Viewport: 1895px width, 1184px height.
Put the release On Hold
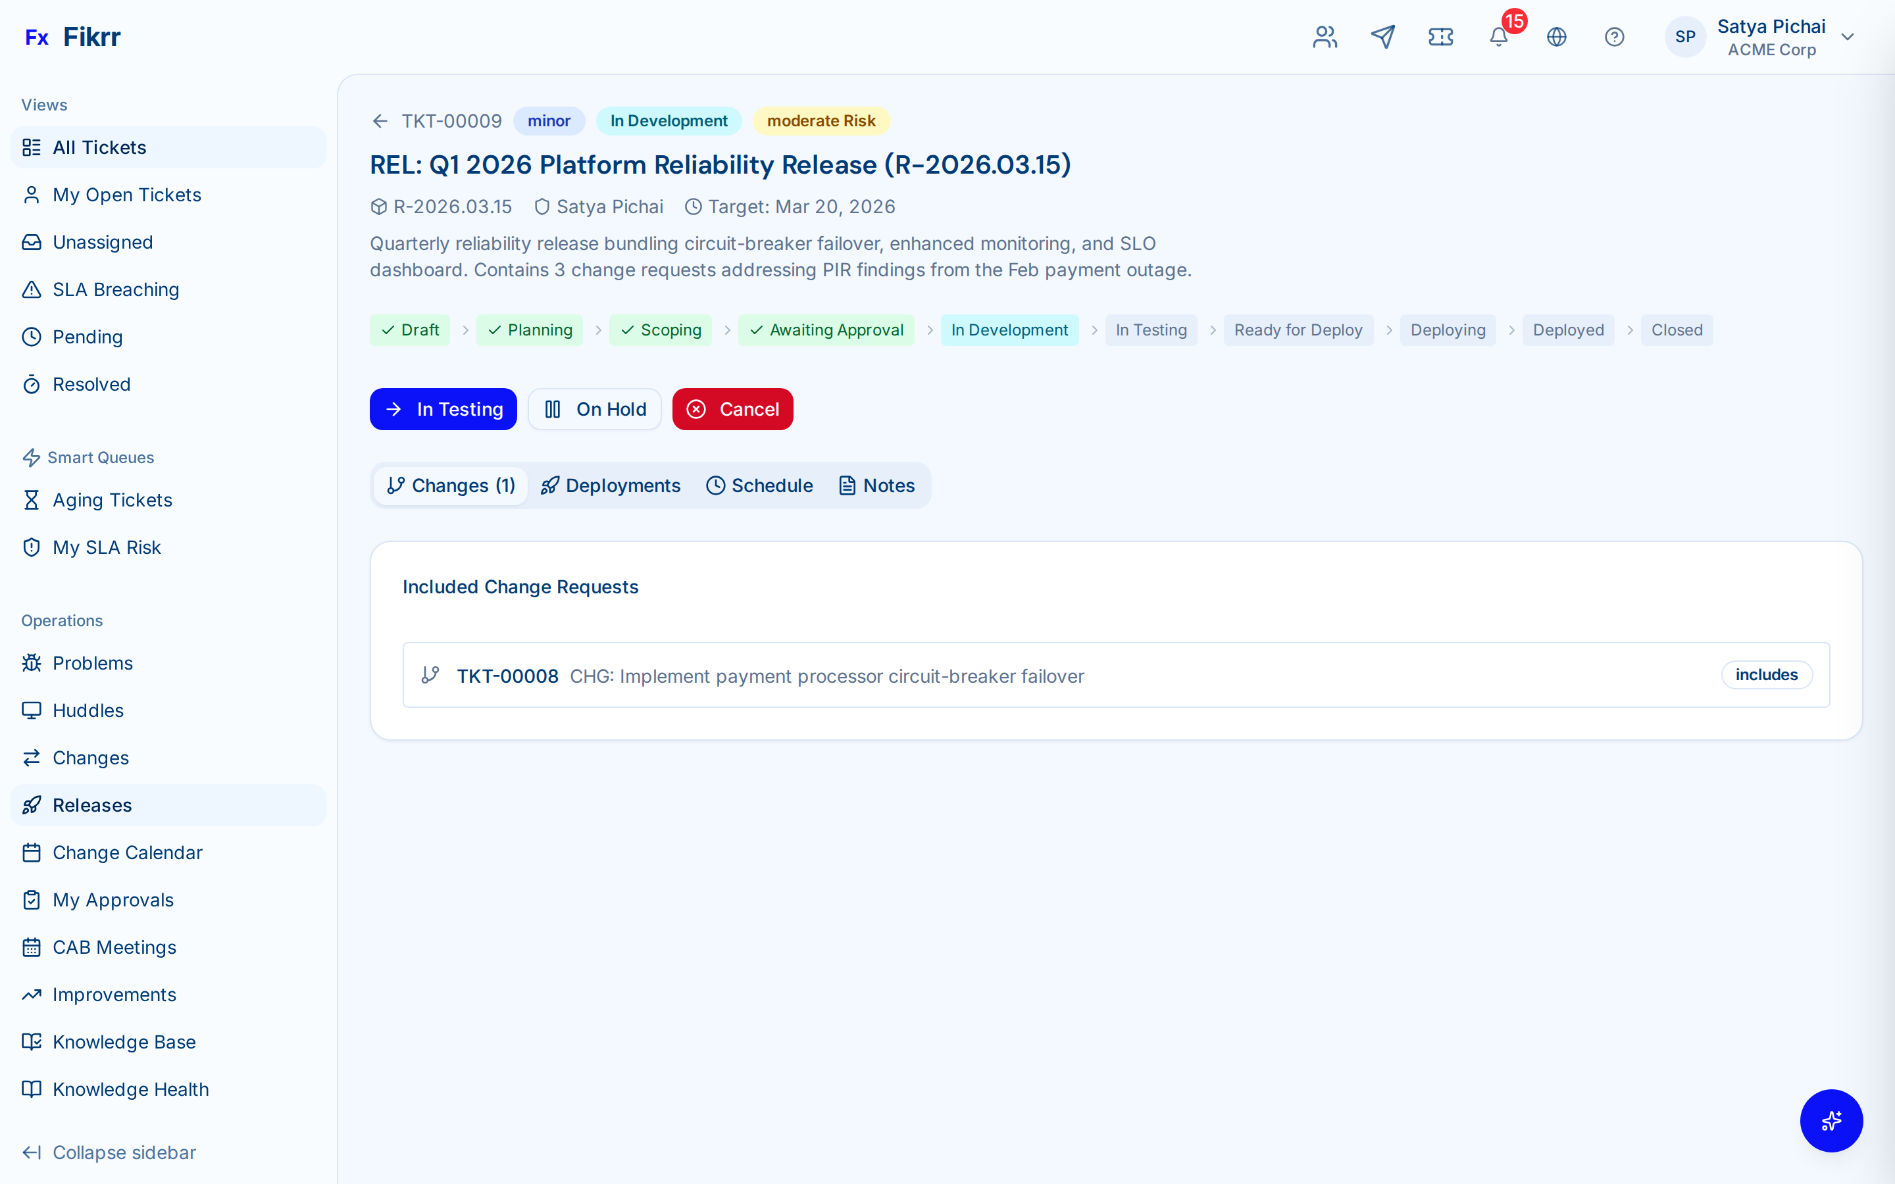(594, 408)
